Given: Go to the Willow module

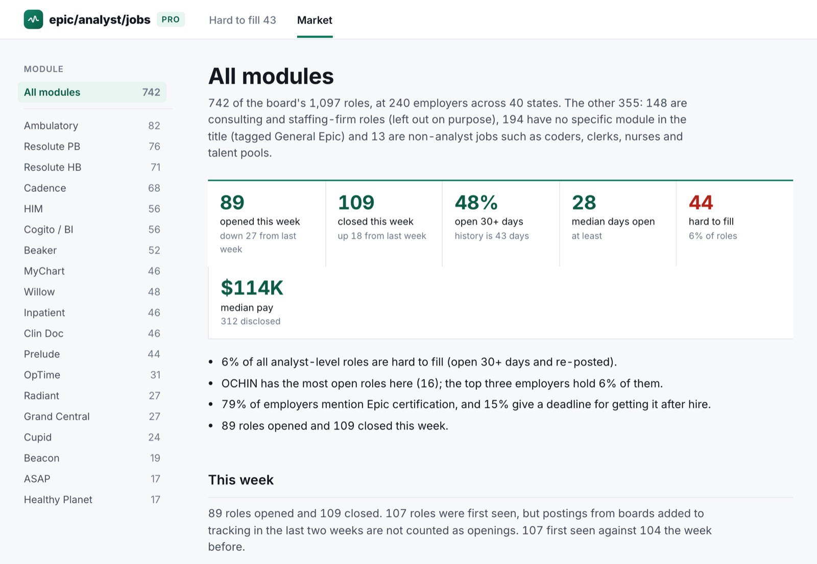Looking at the screenshot, I should [92, 292].
